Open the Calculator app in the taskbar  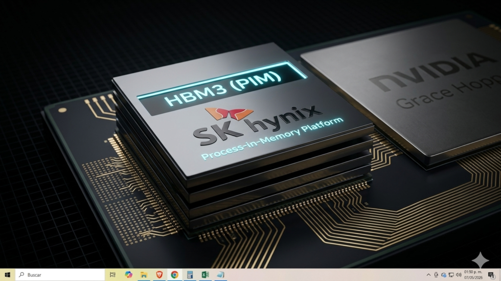click(x=190, y=275)
